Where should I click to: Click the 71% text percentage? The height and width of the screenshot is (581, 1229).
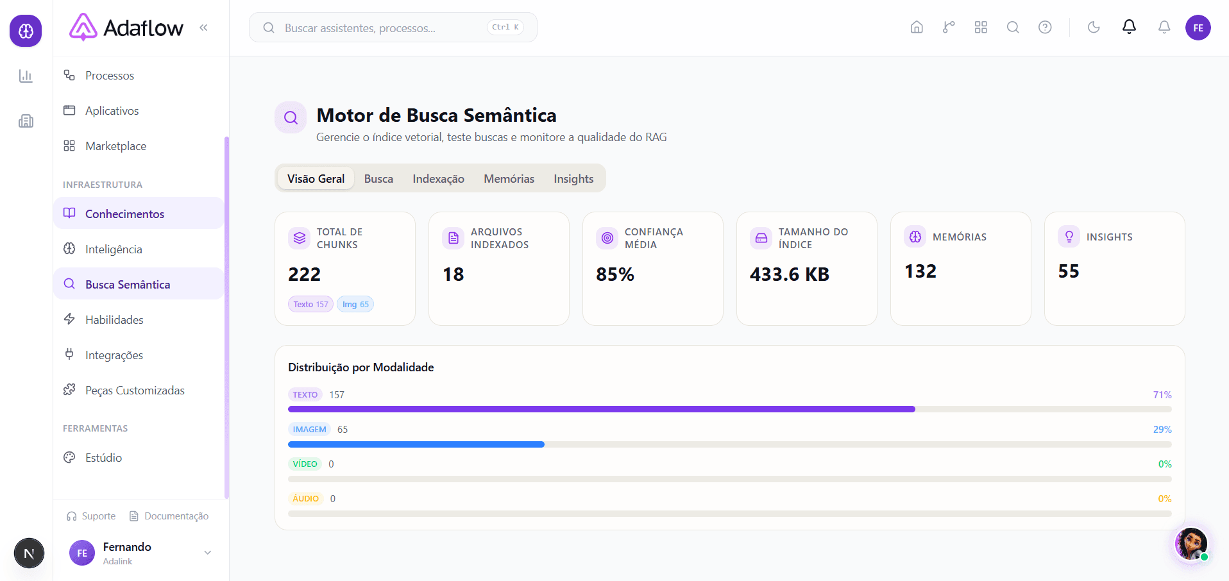tap(1162, 394)
